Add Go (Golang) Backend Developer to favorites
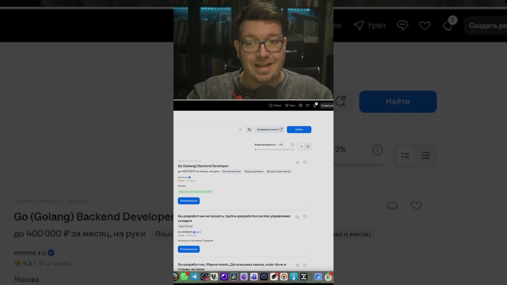 point(305,162)
